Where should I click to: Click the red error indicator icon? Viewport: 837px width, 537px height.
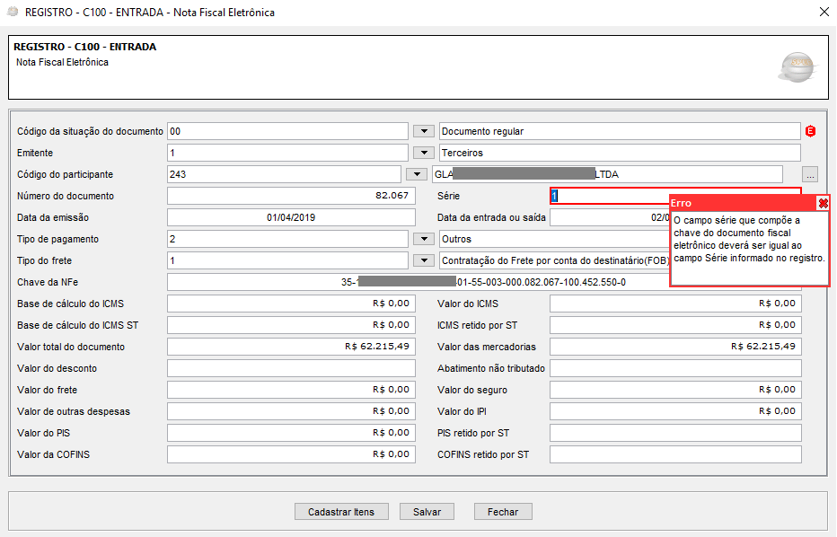[811, 132]
